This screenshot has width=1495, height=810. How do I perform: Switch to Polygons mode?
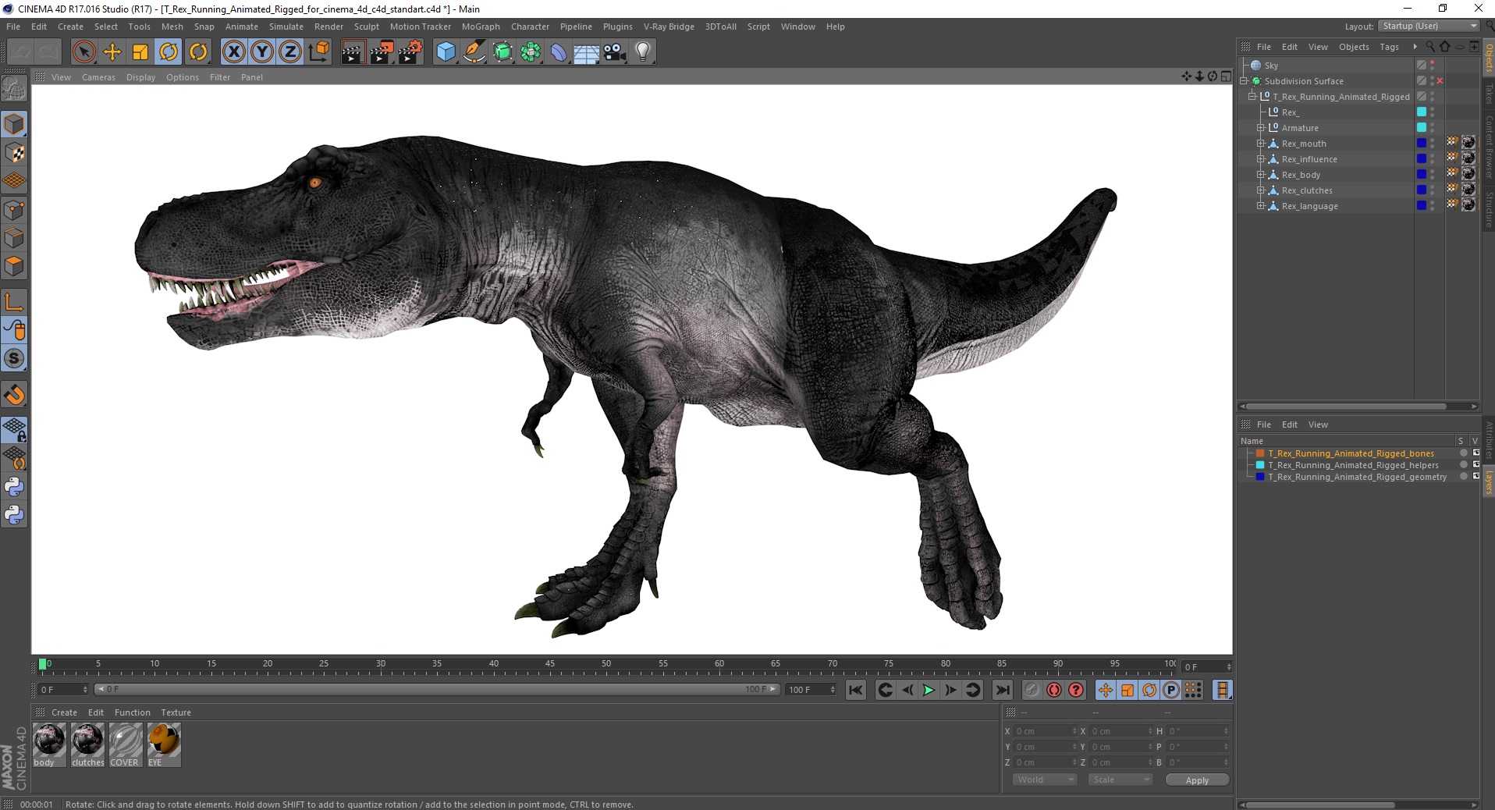pos(14,267)
